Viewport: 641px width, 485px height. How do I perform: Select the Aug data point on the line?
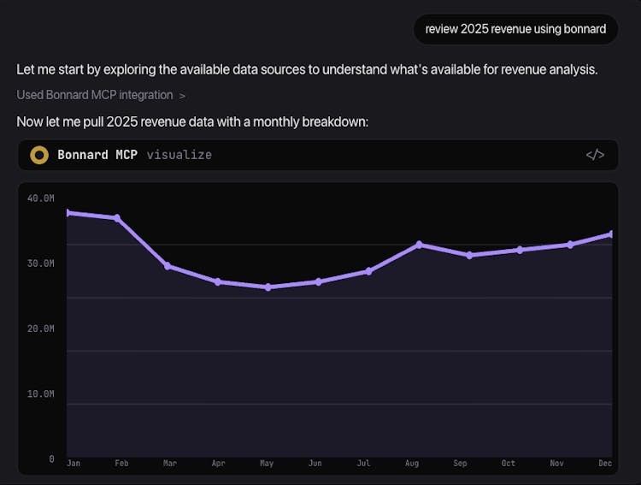pyautogui.click(x=419, y=245)
